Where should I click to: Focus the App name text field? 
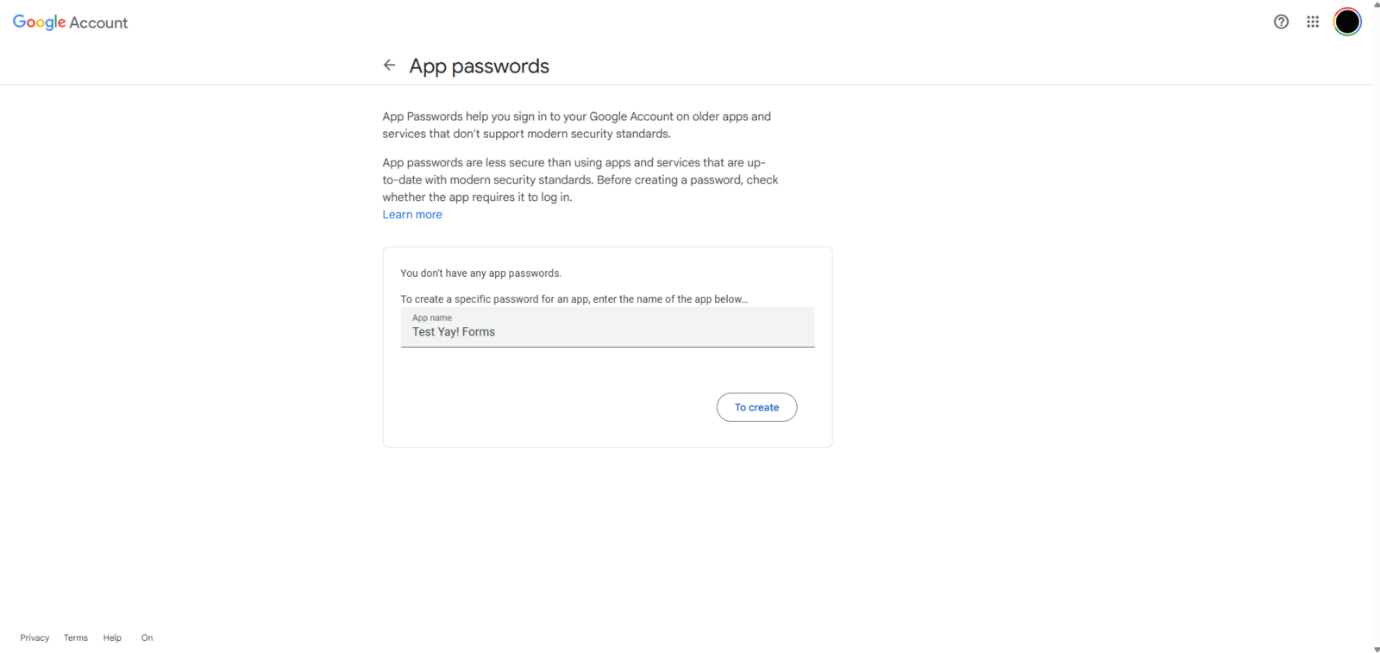click(607, 331)
